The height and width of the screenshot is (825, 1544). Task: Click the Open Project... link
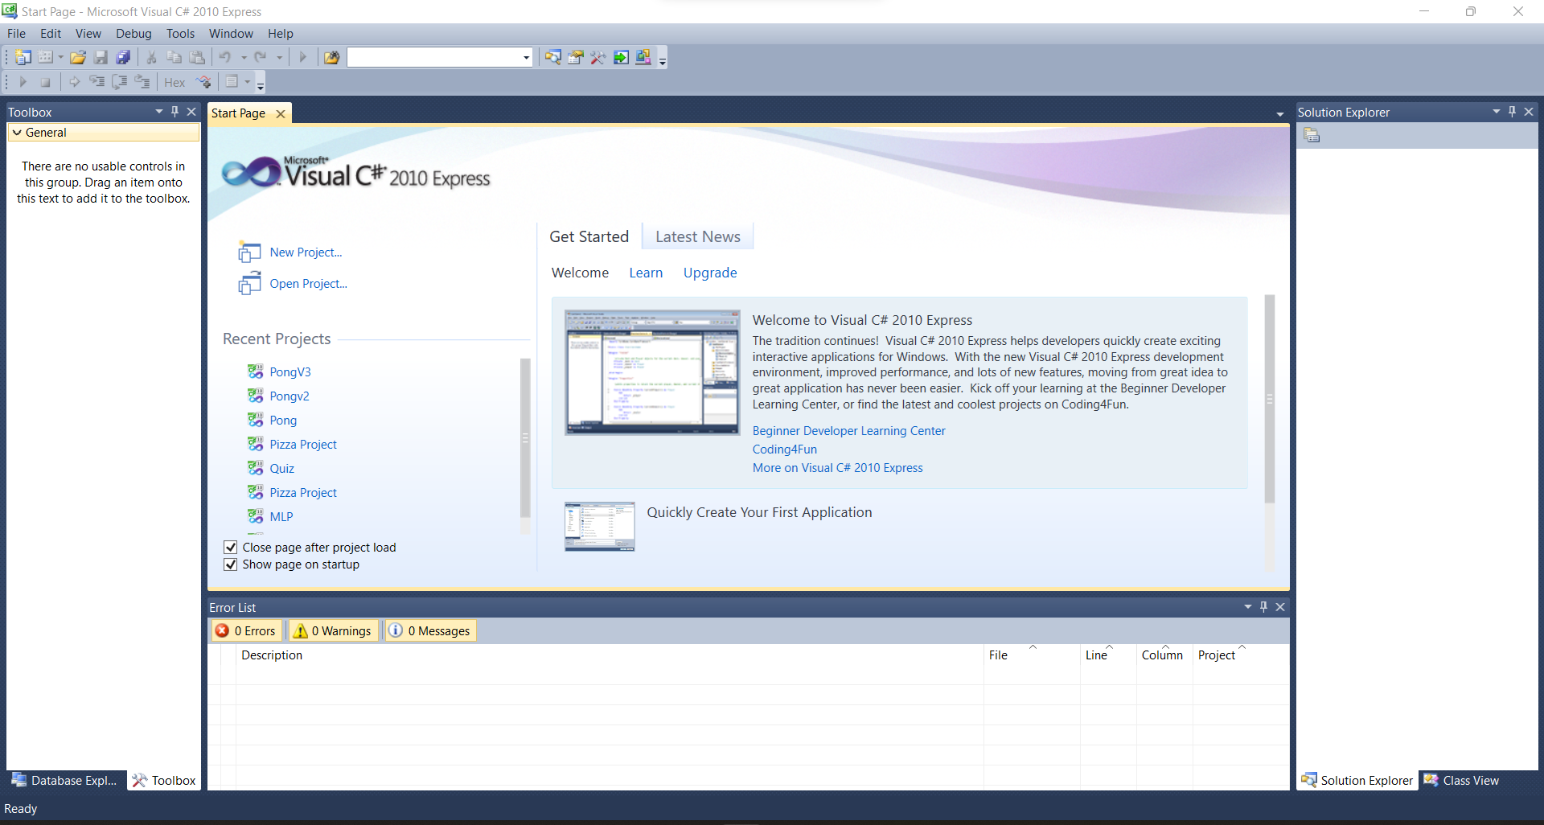point(308,284)
